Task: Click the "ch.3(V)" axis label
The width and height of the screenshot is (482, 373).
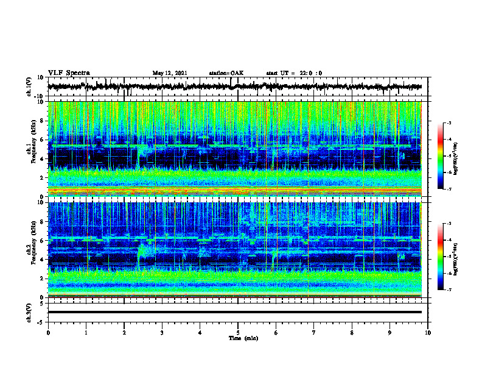Action: click(x=30, y=313)
